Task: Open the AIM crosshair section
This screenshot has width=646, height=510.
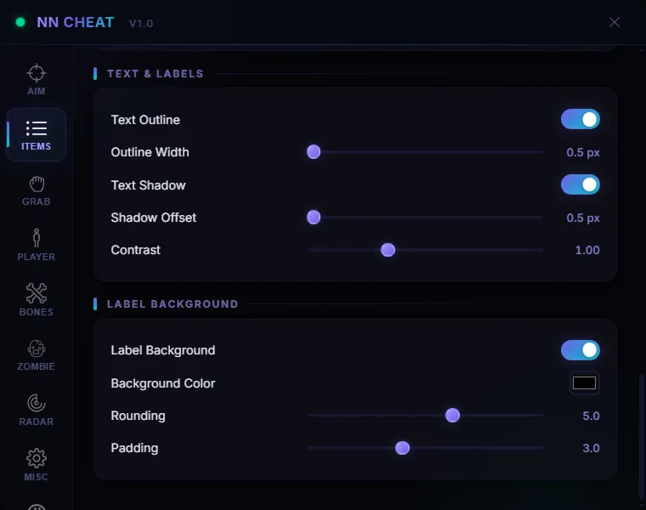Action: [37, 80]
